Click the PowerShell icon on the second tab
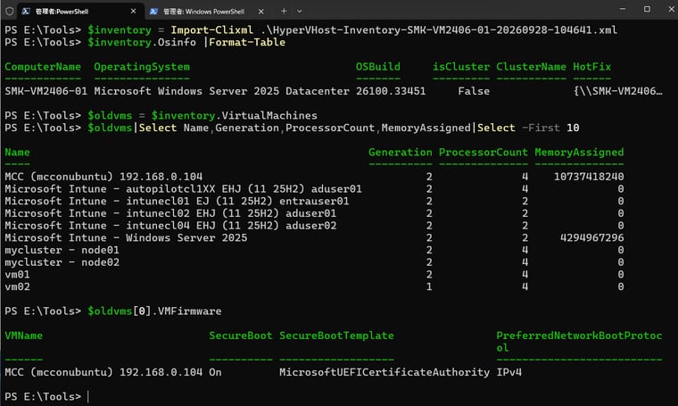 point(153,12)
